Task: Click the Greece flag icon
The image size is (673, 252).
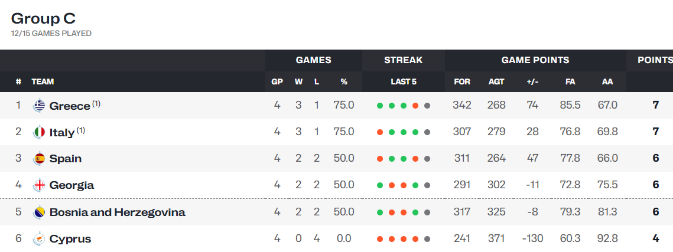Action: 40,106
